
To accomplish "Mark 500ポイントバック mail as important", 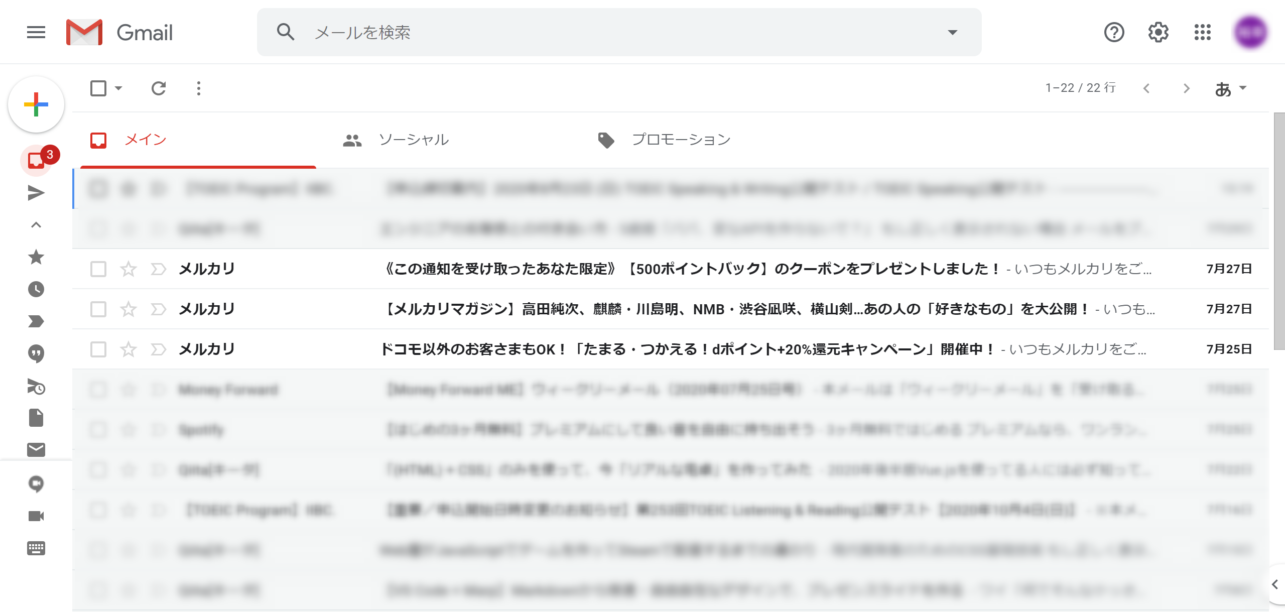I will 159,269.
